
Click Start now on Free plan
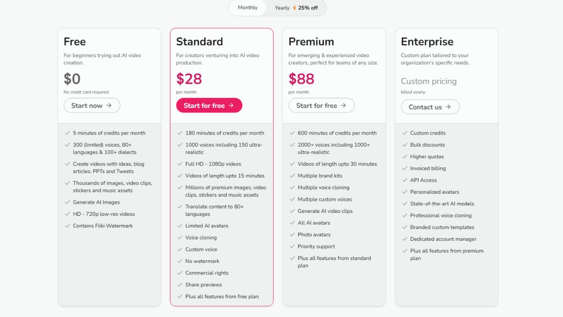point(92,106)
